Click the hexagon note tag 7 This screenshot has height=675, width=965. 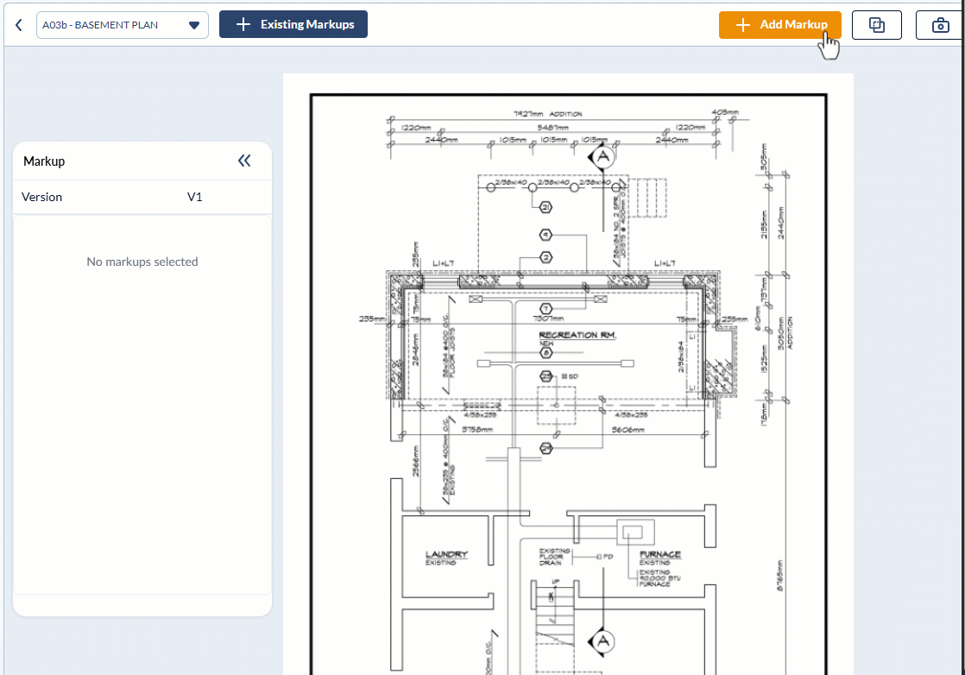(546, 308)
